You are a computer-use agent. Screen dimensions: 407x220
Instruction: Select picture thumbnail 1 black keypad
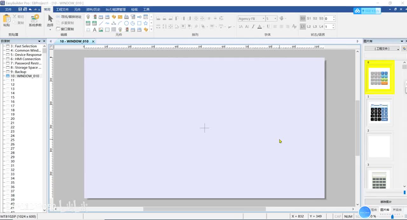379,113
